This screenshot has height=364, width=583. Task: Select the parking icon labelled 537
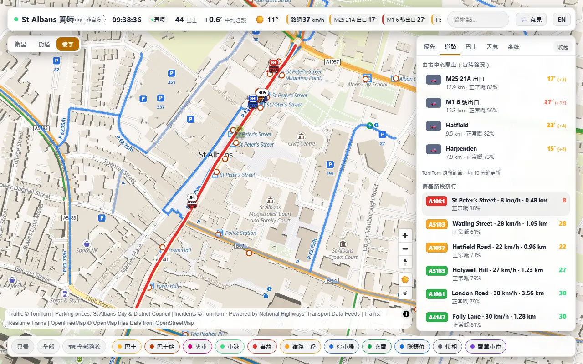coord(160,98)
